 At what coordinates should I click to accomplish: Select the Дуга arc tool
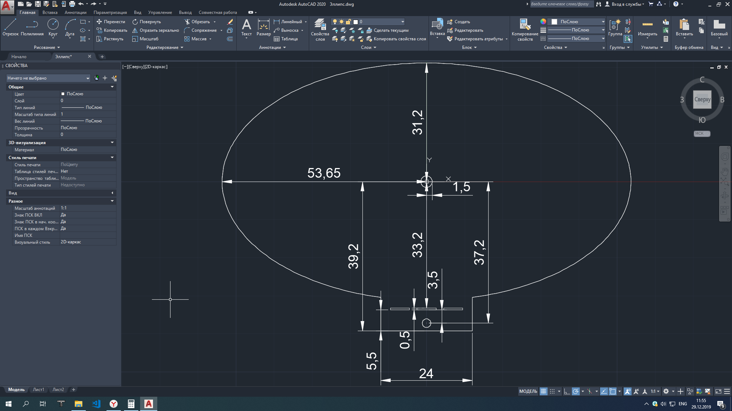click(70, 27)
